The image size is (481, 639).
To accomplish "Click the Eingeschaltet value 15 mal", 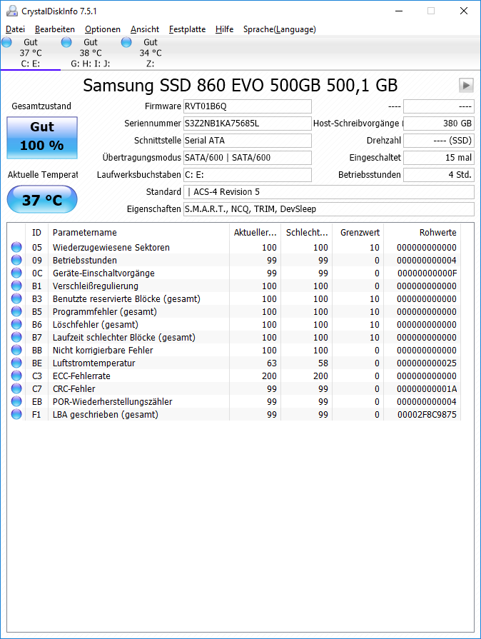I will (x=439, y=158).
